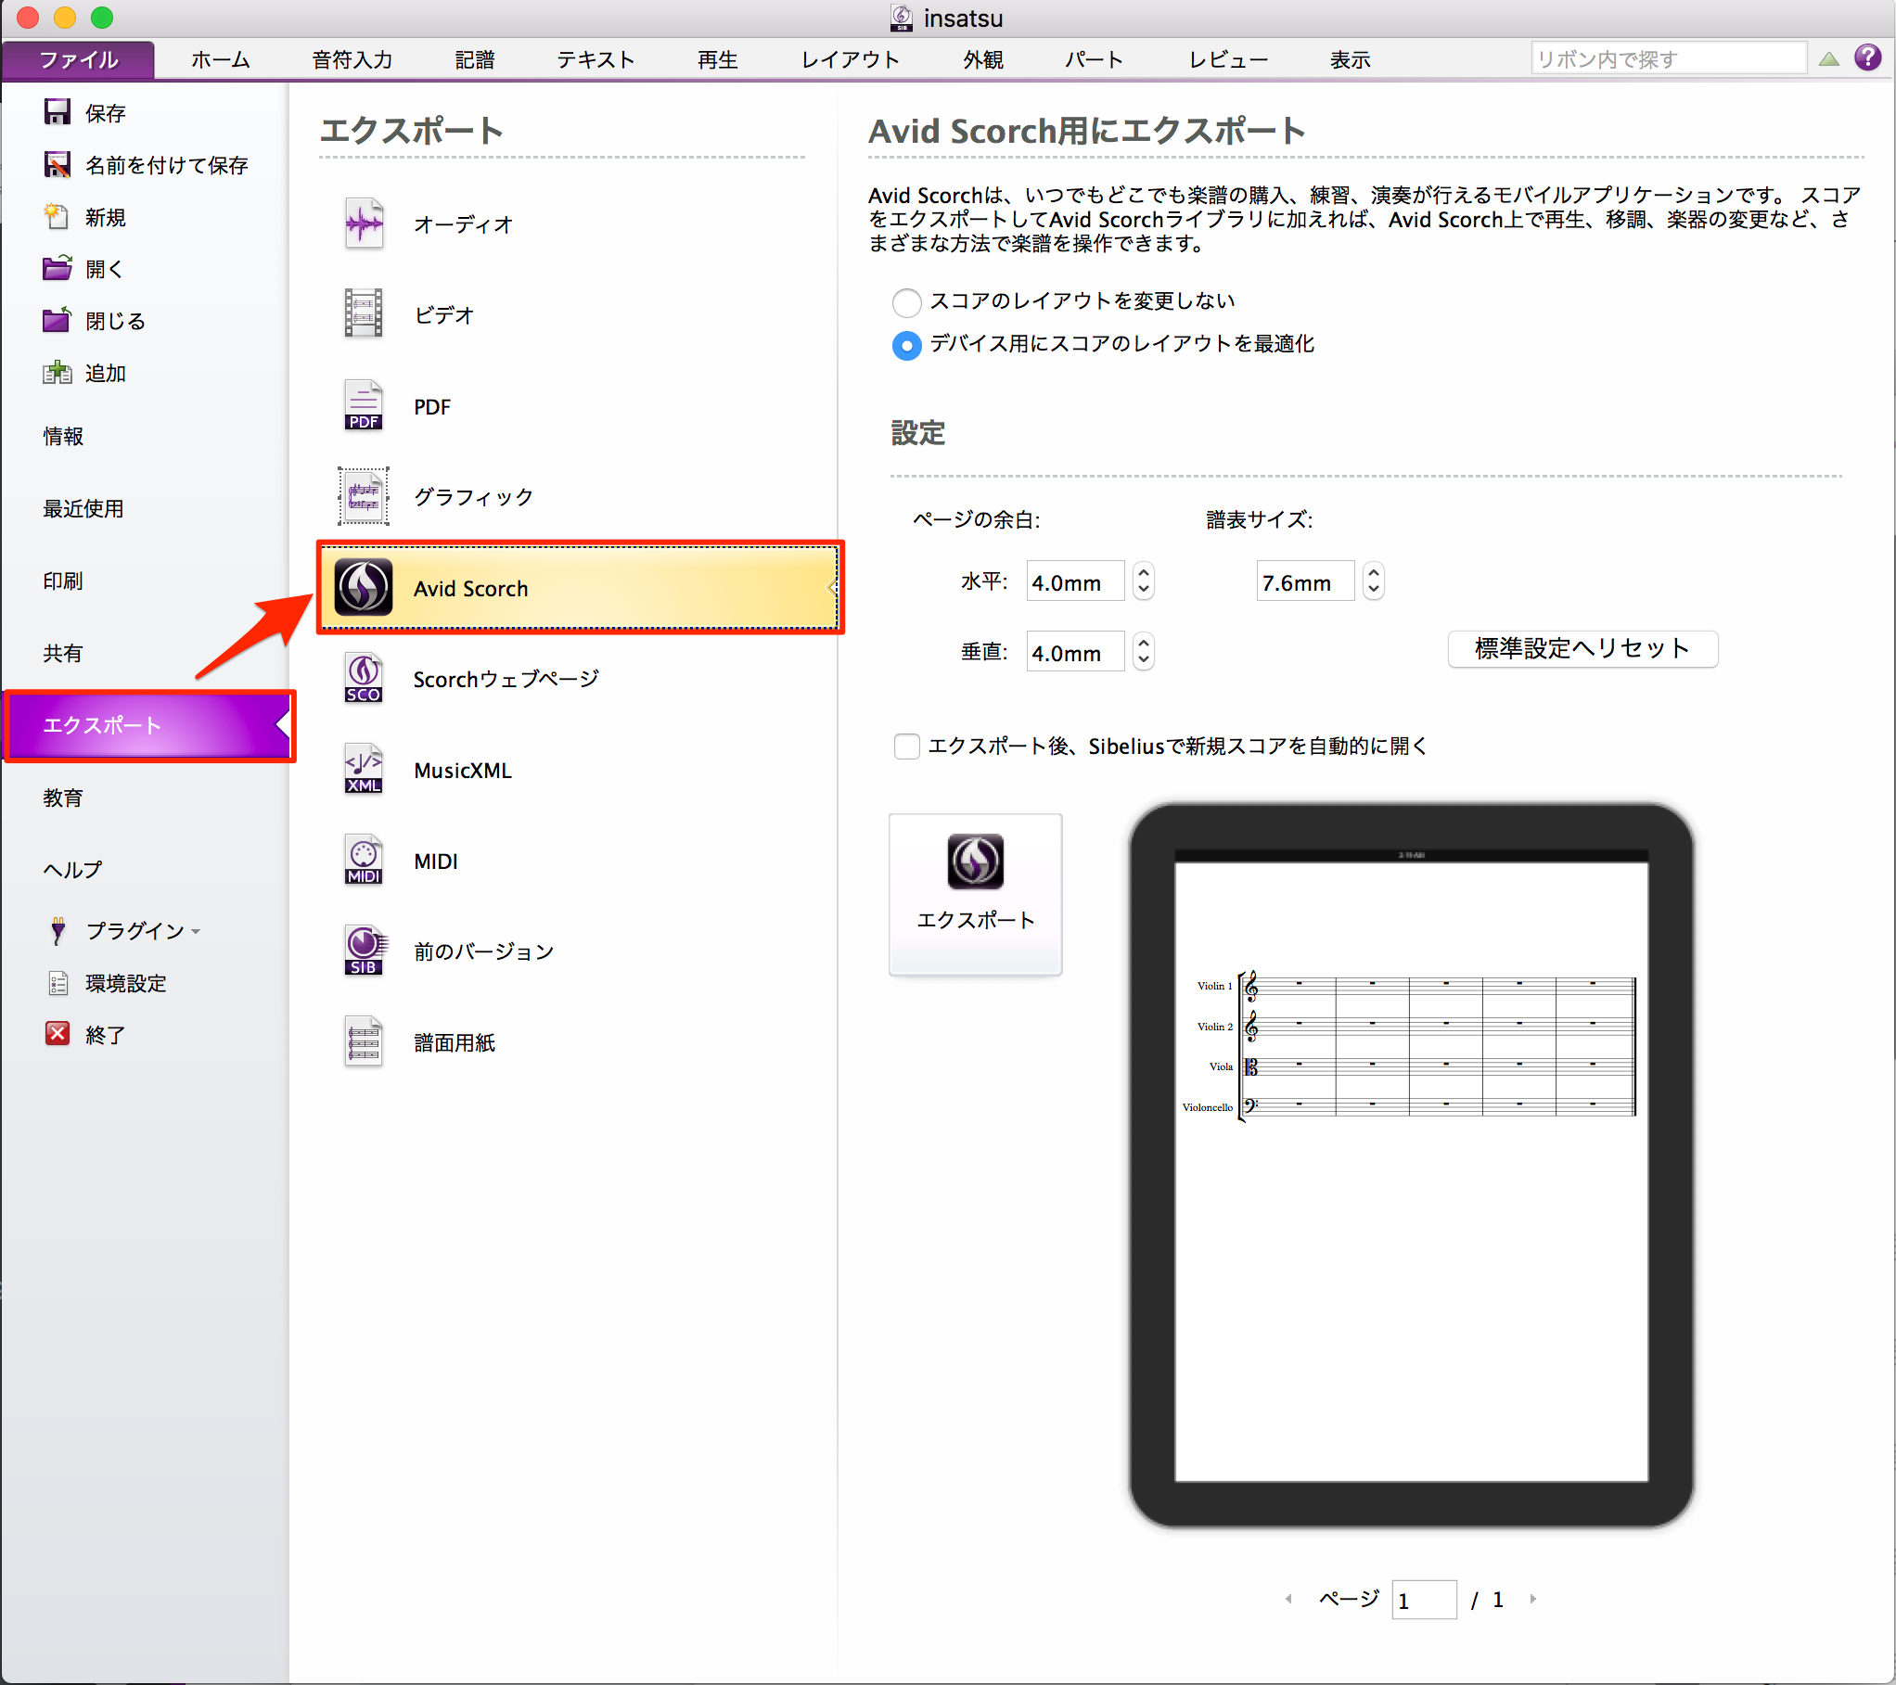
Task: Pick the MusicXML export icon
Action: [363, 769]
